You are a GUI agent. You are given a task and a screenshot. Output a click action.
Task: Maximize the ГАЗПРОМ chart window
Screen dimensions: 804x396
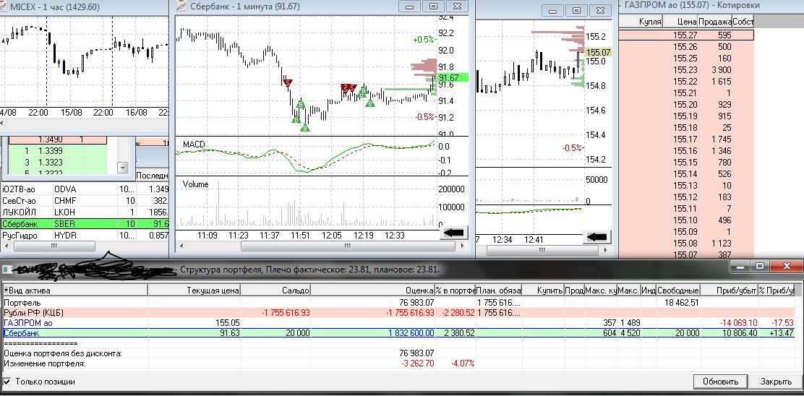[577, 11]
